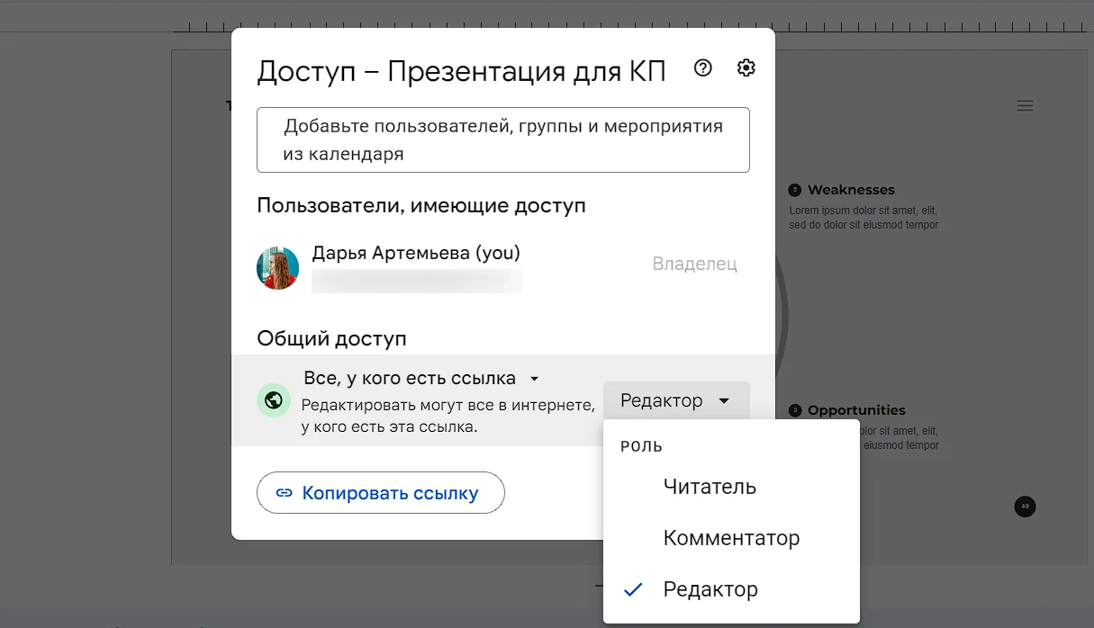Click the green globe link-access icon
The height and width of the screenshot is (628, 1094).
pyautogui.click(x=274, y=400)
